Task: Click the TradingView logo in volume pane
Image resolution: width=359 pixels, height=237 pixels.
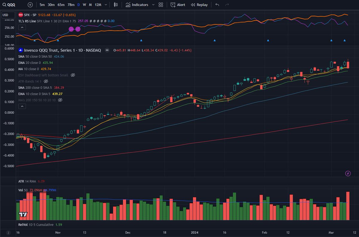Action: pos(23,214)
